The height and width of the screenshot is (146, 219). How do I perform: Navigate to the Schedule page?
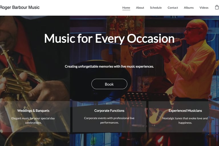[156, 8]
